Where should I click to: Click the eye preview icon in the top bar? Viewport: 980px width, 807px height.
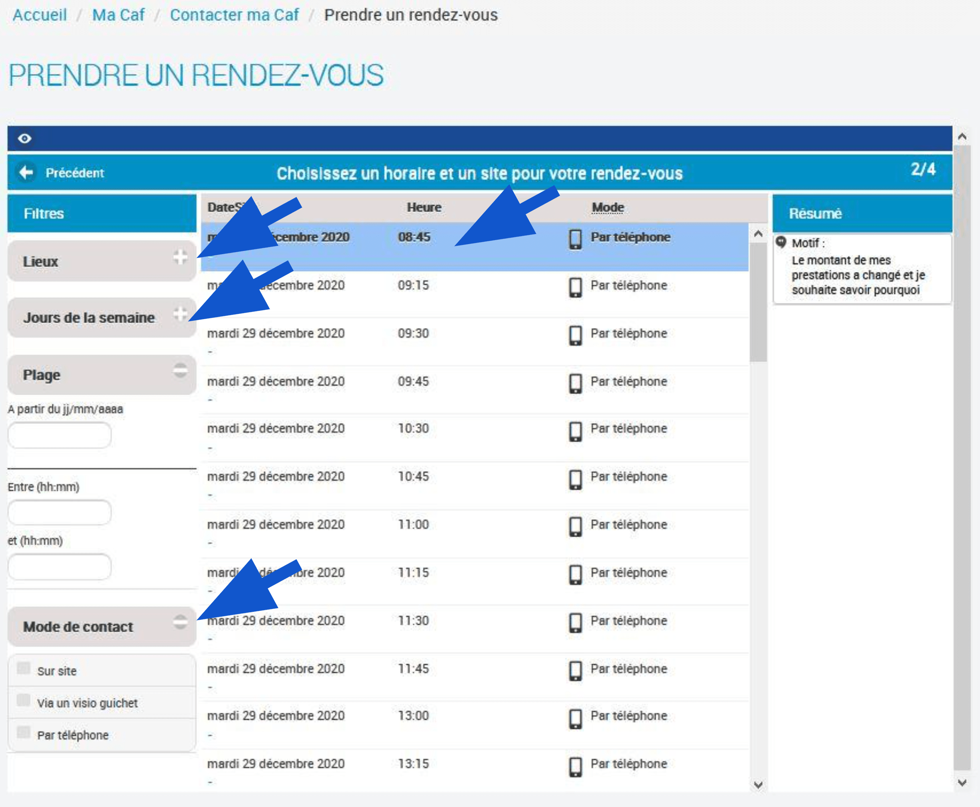(x=24, y=138)
